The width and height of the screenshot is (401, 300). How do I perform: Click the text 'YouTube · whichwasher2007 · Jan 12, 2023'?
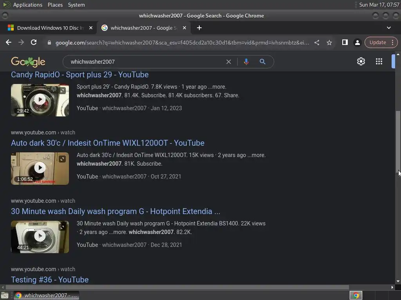click(129, 108)
